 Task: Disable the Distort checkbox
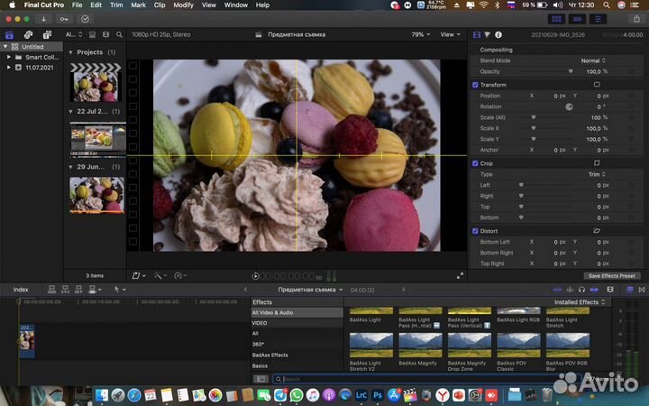click(475, 231)
